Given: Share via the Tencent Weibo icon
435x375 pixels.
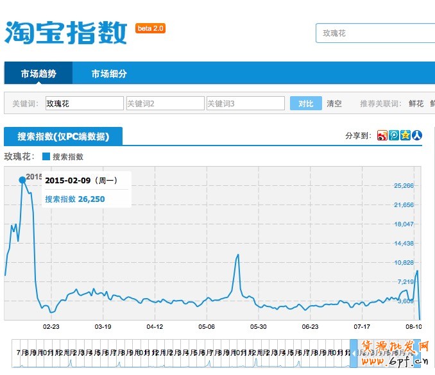Looking at the screenshot, I should (394, 135).
